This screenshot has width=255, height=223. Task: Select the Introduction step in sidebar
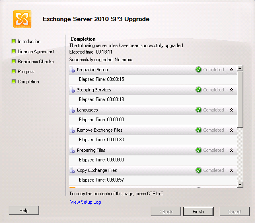coord(29,41)
